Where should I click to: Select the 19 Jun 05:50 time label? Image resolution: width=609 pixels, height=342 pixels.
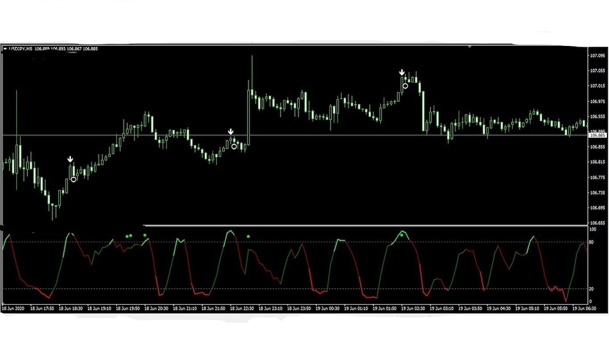pos(556,308)
